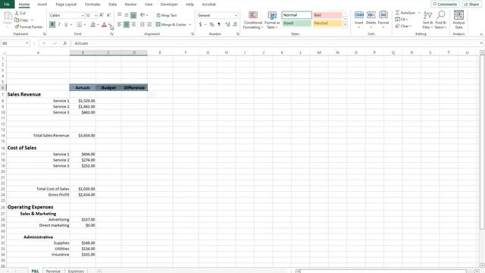Open Fill Color dropdown arrow
The image size is (485, 273).
coord(98,24)
